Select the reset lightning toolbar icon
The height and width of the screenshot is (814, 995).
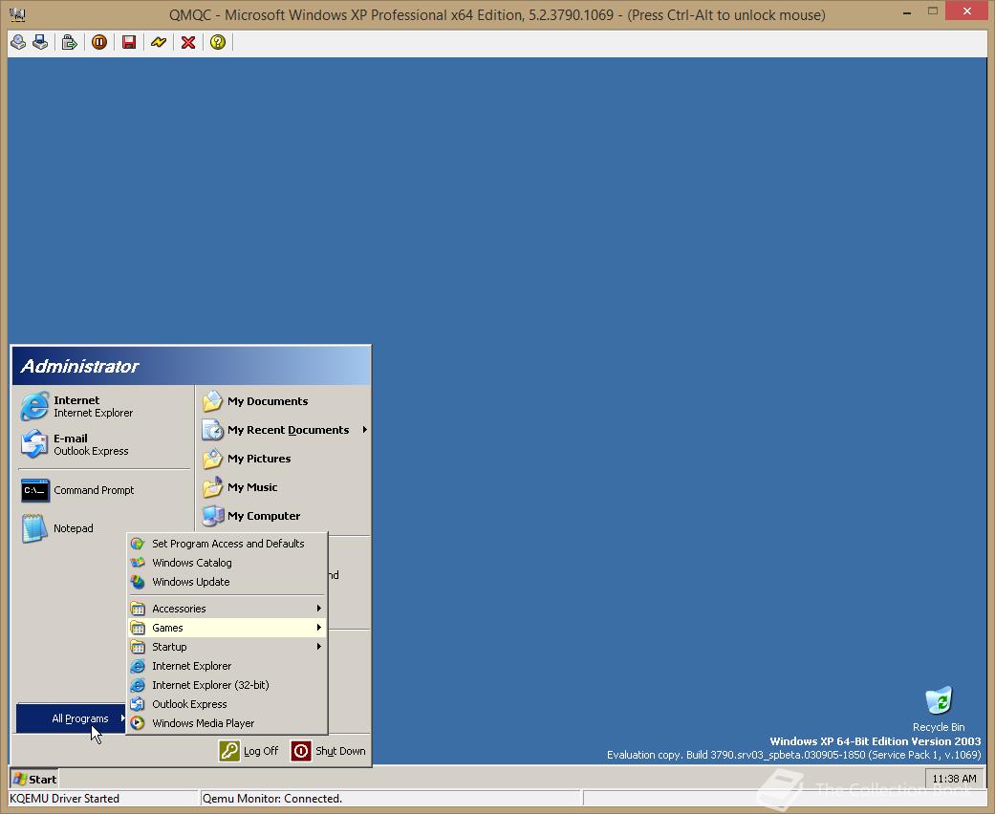pos(159,42)
